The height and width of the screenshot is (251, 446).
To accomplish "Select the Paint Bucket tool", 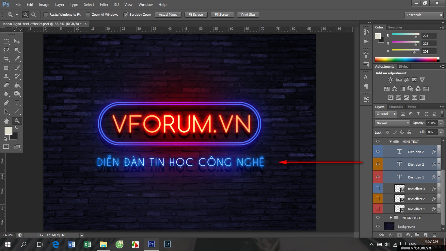I will [x=17, y=85].
